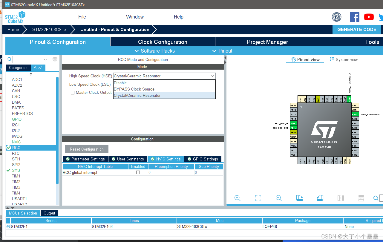Select the PD1 RCC_OSC_OUT pin

click(x=294, y=128)
